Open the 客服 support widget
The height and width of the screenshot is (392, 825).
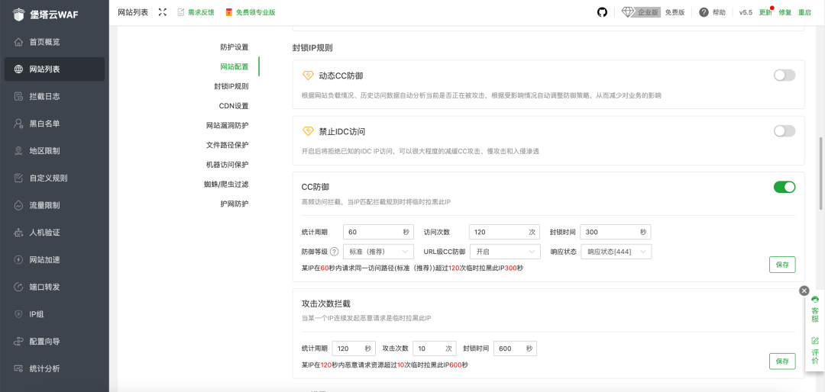(814, 310)
